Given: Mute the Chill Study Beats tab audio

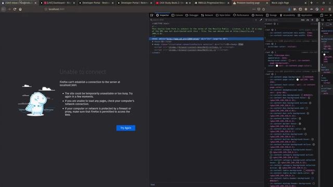Looking at the screenshot, I should [187, 3].
